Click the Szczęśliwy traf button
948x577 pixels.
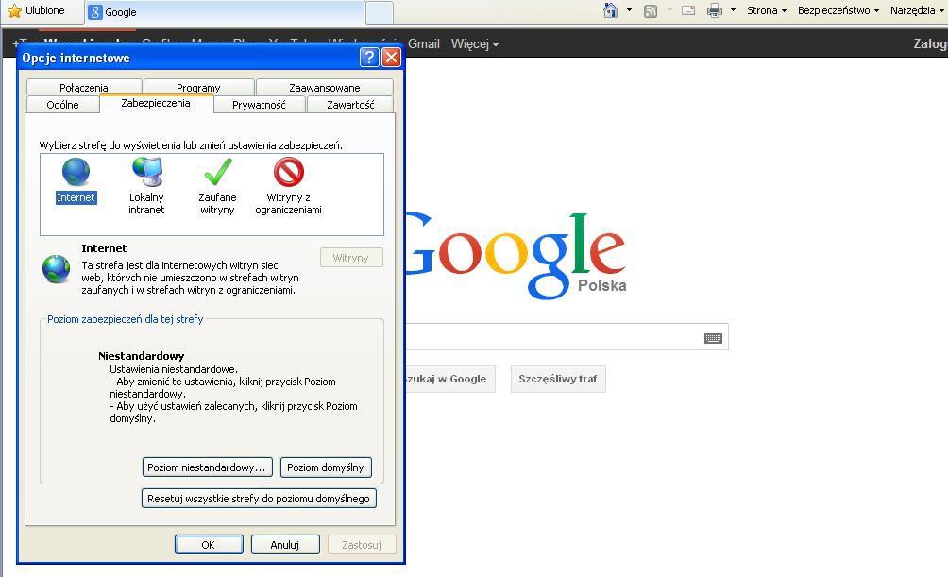[558, 379]
